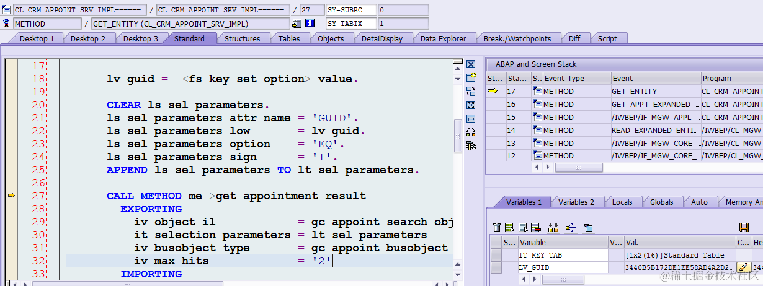763x286 pixels.
Task: Select the GET_APPT_EXPANDED_ event cell
Action: point(656,104)
